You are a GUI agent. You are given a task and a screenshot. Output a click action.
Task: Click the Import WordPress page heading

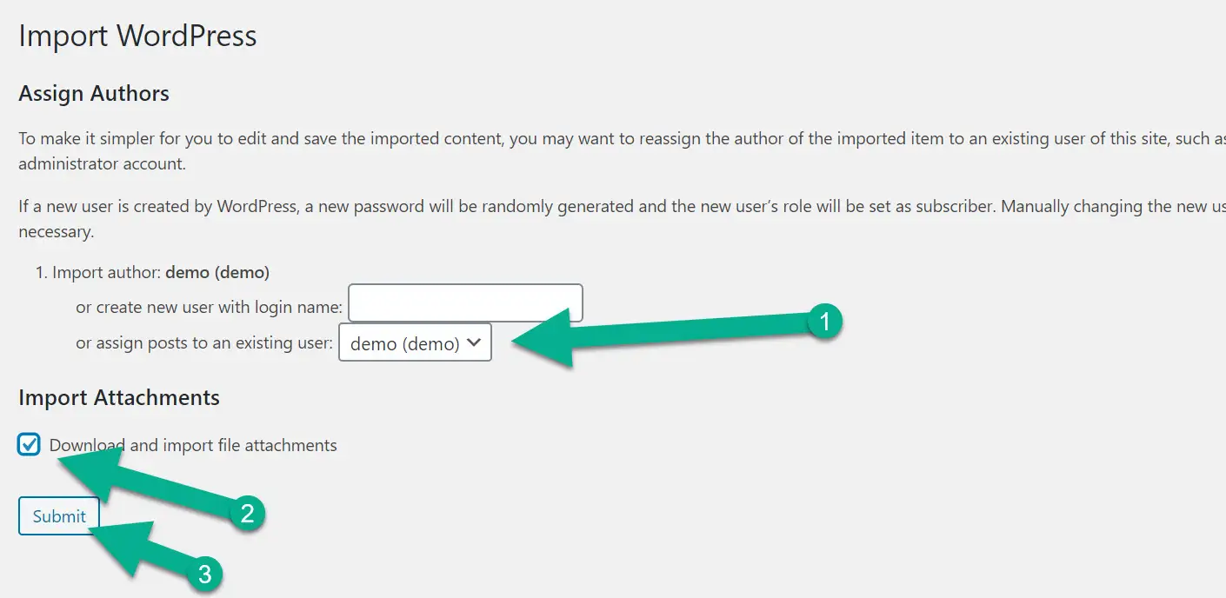[x=138, y=36]
